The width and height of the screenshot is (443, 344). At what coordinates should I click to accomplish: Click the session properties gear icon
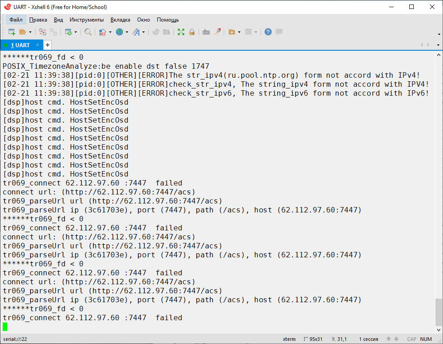coord(68,32)
